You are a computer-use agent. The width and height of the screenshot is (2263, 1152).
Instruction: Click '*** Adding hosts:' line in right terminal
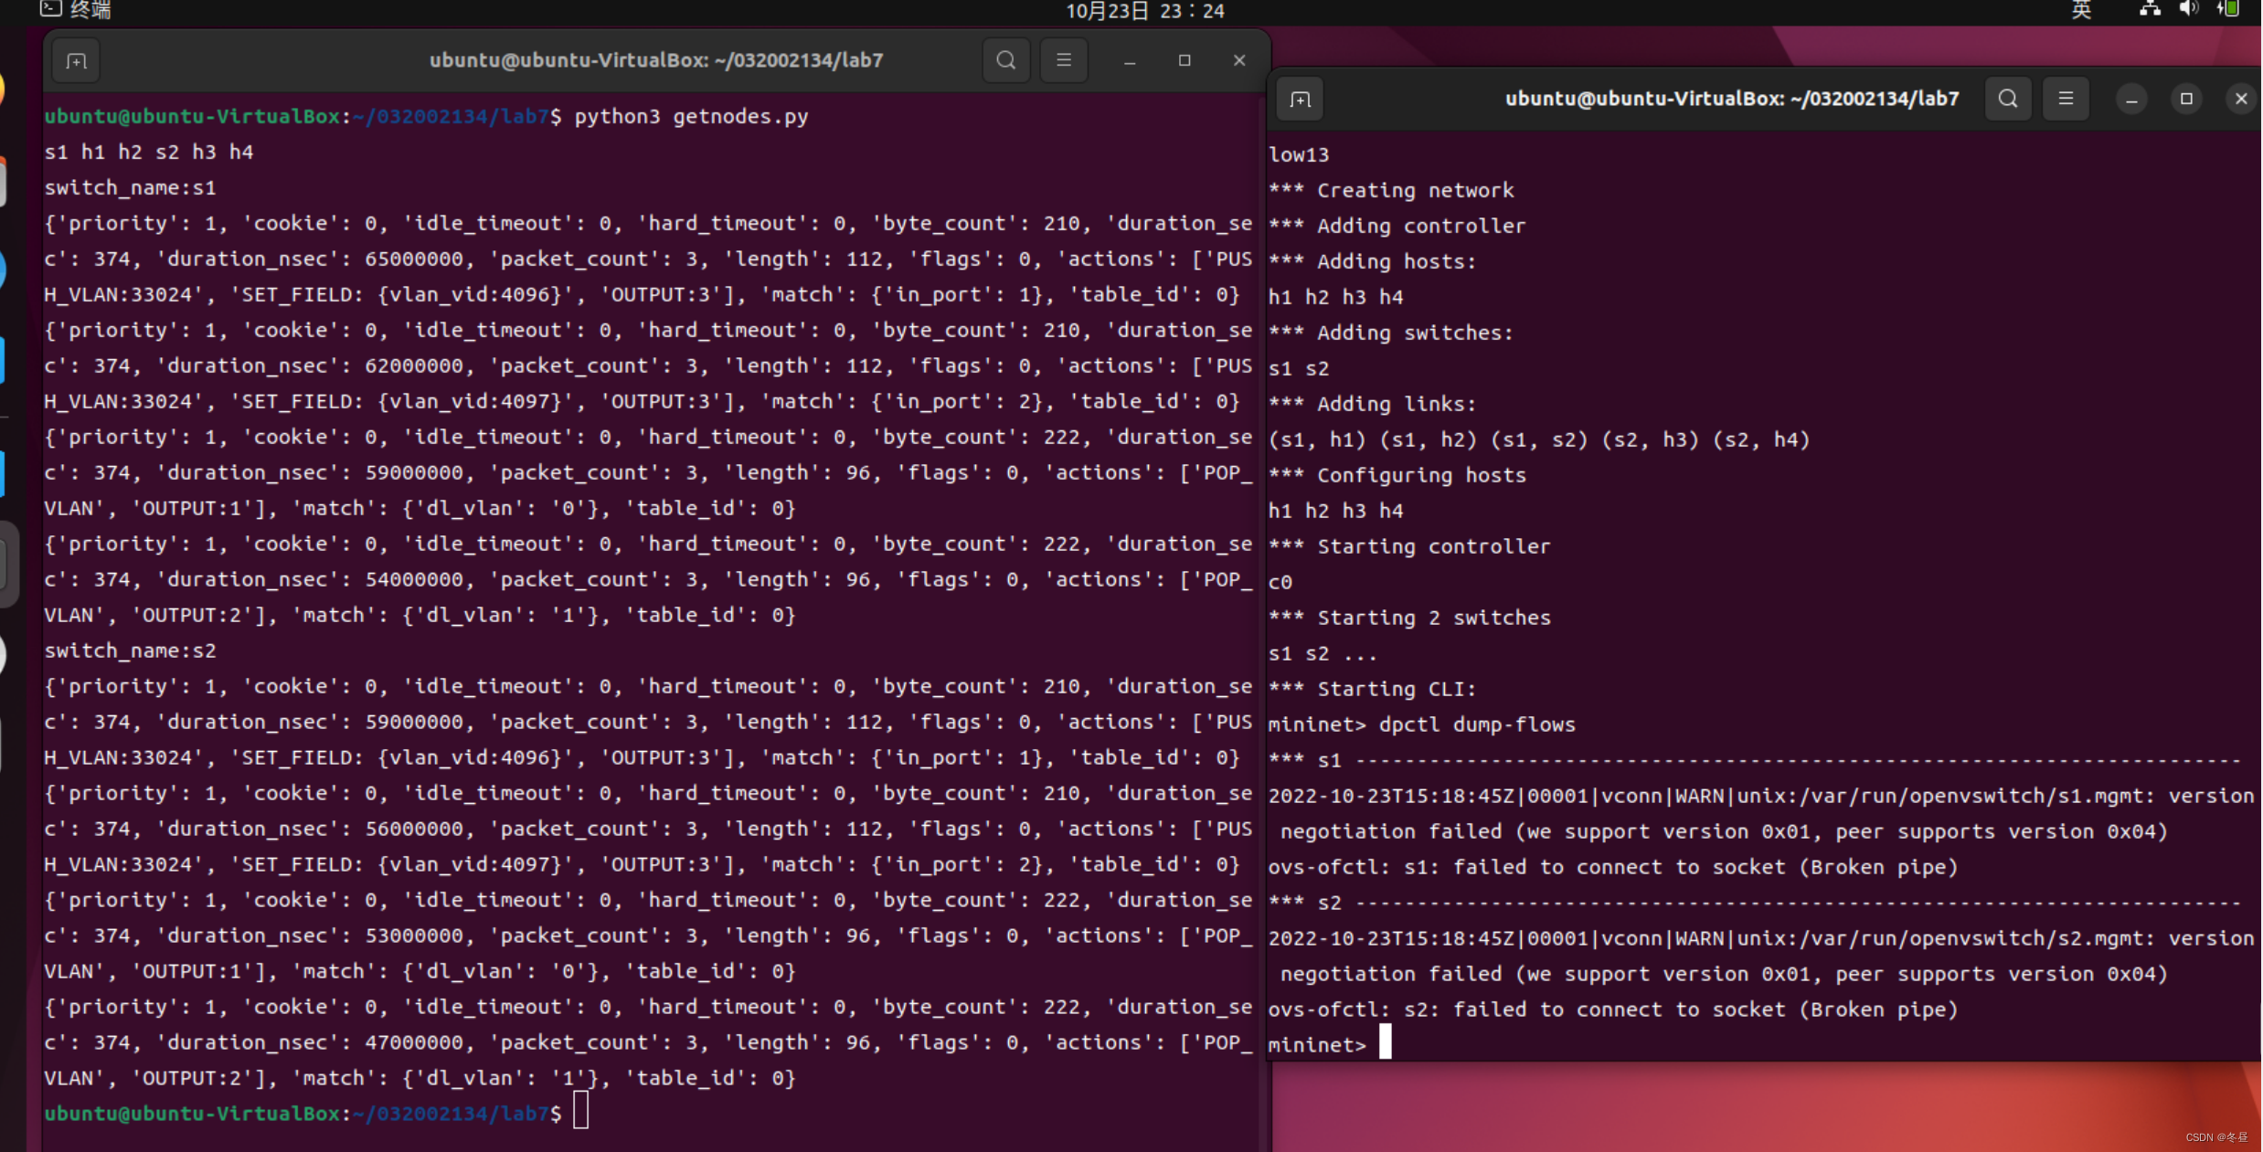(1372, 262)
